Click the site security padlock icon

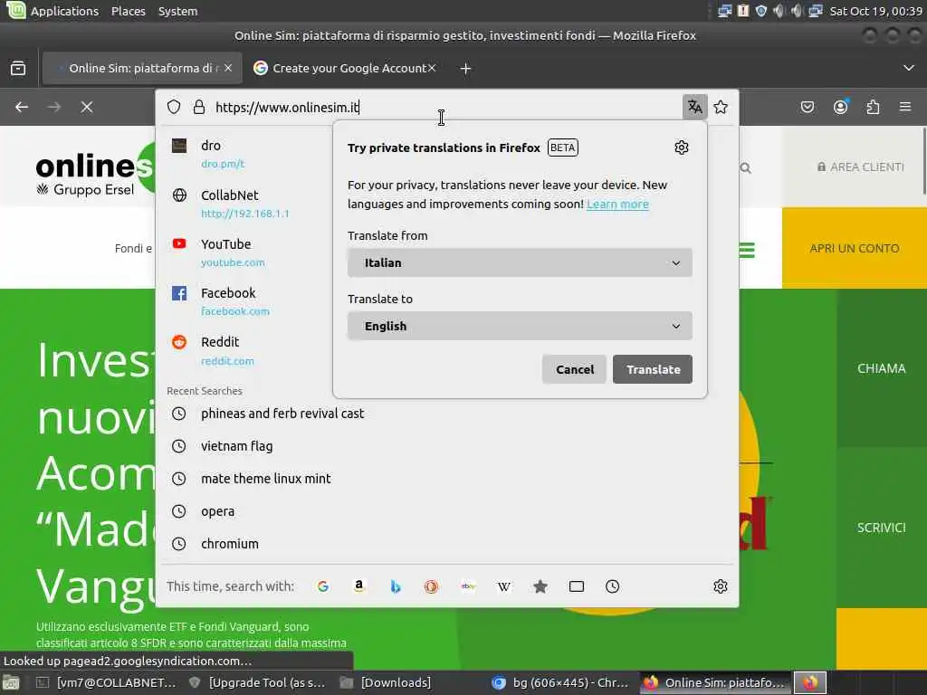coord(199,107)
